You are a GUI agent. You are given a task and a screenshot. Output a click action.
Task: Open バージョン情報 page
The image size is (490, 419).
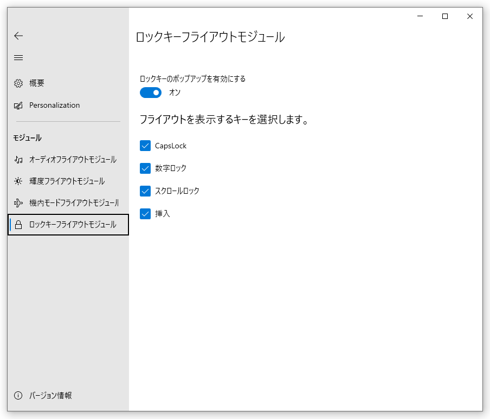point(68,396)
